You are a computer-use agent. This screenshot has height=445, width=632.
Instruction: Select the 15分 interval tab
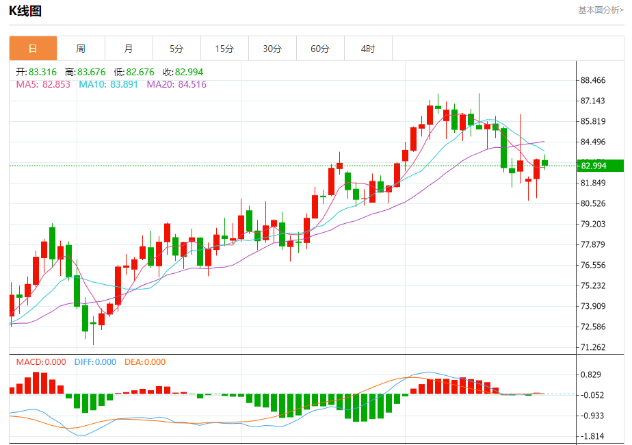coord(224,49)
